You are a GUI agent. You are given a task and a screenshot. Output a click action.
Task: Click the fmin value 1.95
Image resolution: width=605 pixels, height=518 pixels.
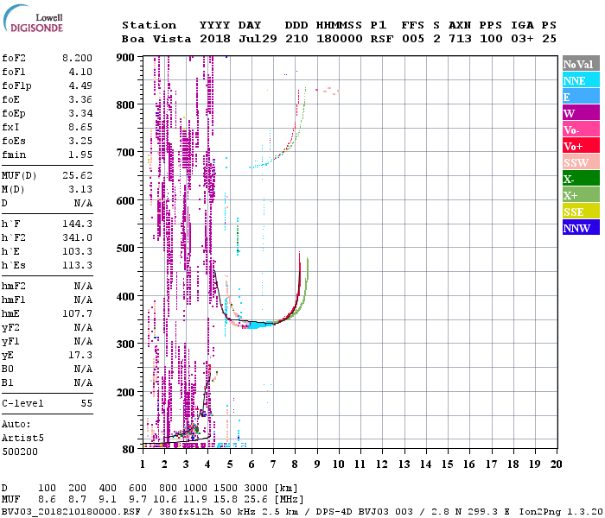[80, 155]
